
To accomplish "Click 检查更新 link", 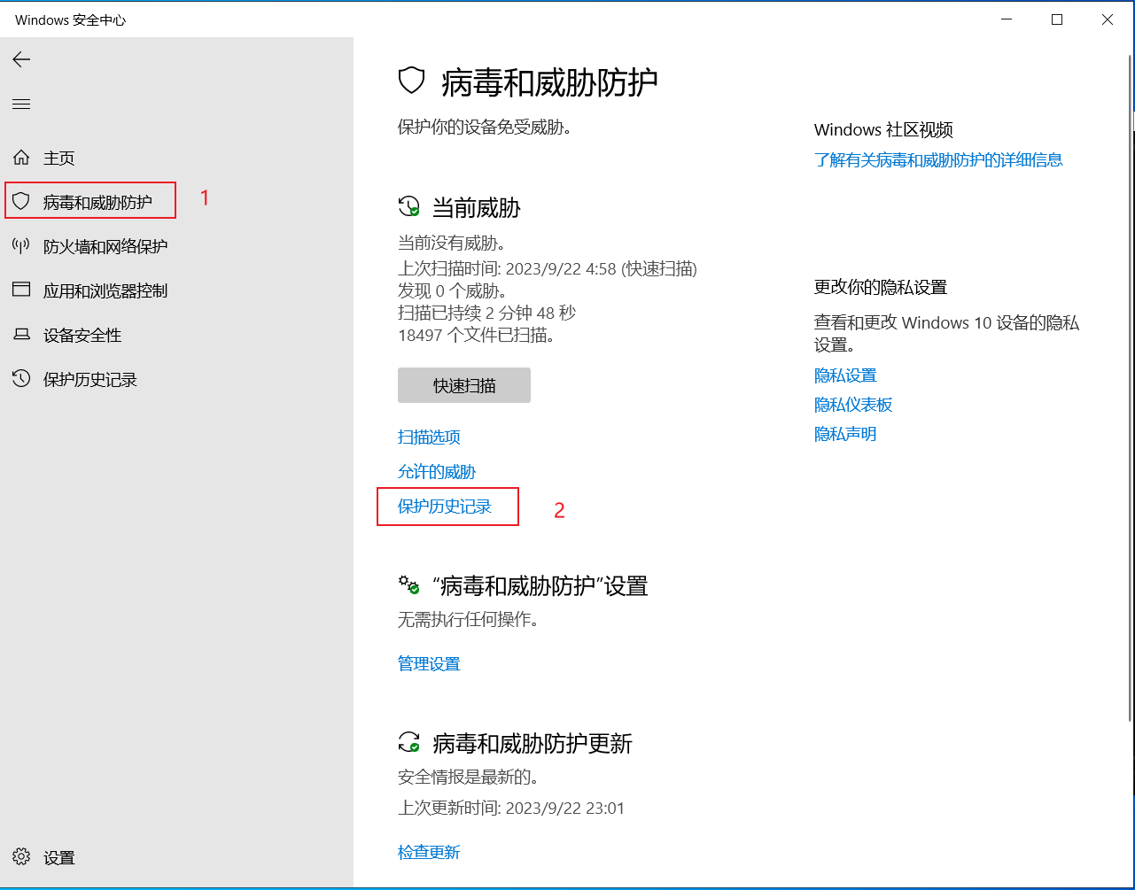I will (429, 852).
